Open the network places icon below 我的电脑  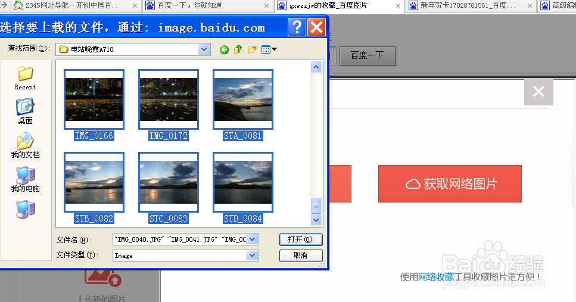click(26, 210)
